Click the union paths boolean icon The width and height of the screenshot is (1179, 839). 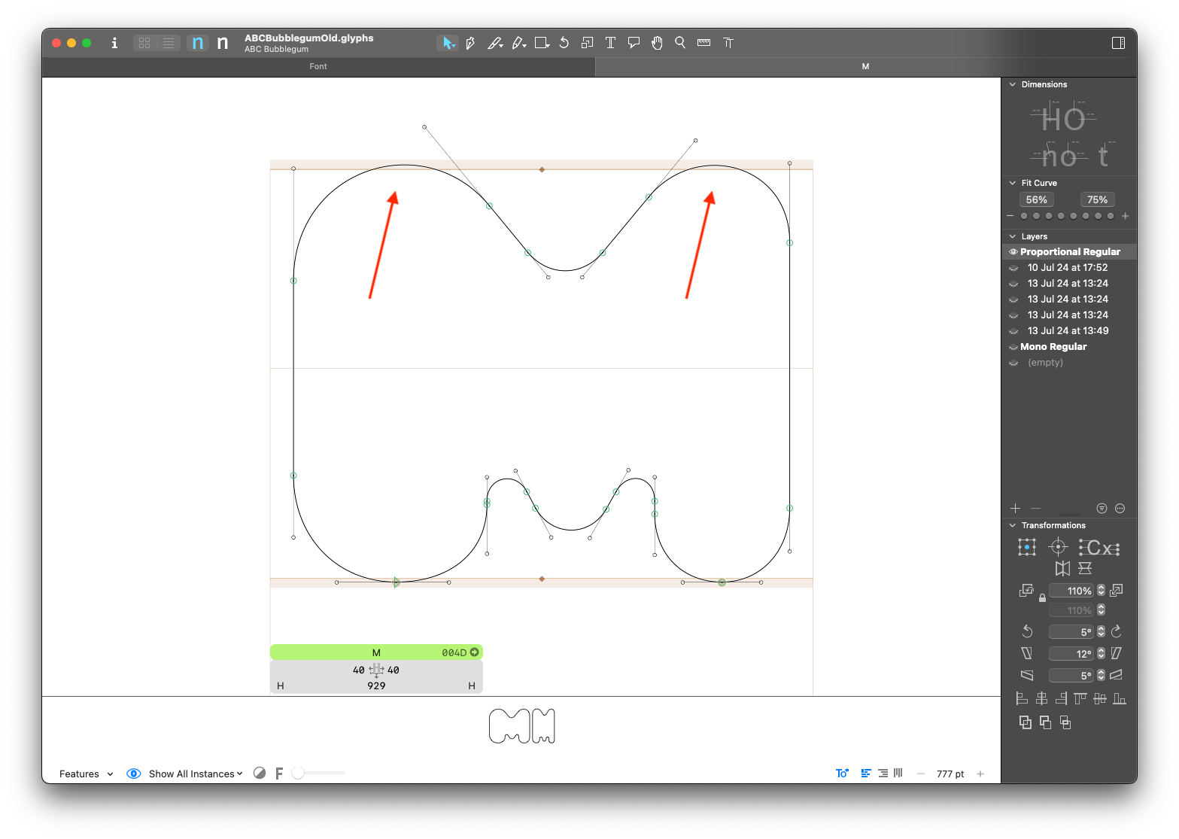point(1026,722)
